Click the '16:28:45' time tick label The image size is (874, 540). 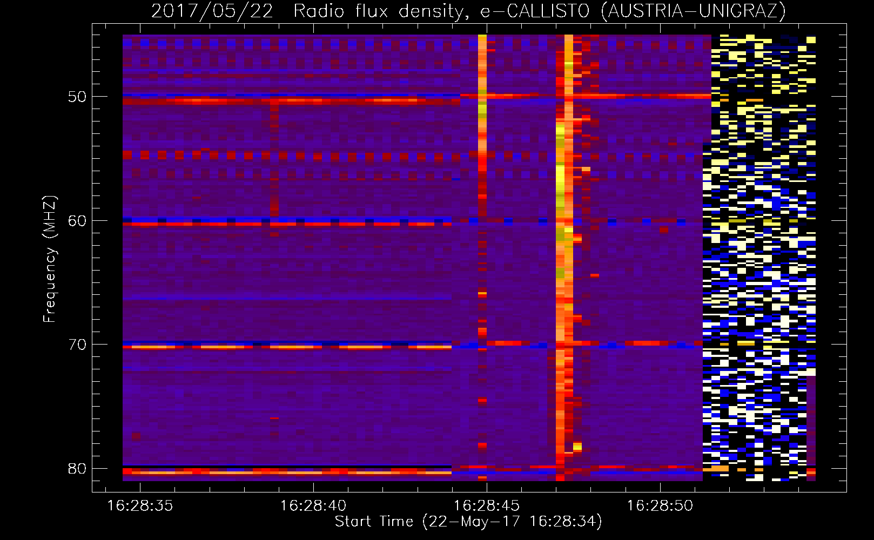point(487,505)
